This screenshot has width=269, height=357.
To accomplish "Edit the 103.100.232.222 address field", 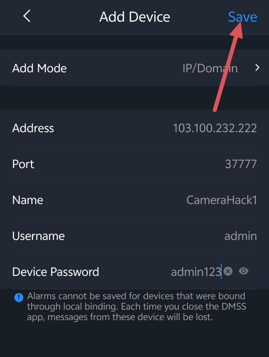I will 215,128.
